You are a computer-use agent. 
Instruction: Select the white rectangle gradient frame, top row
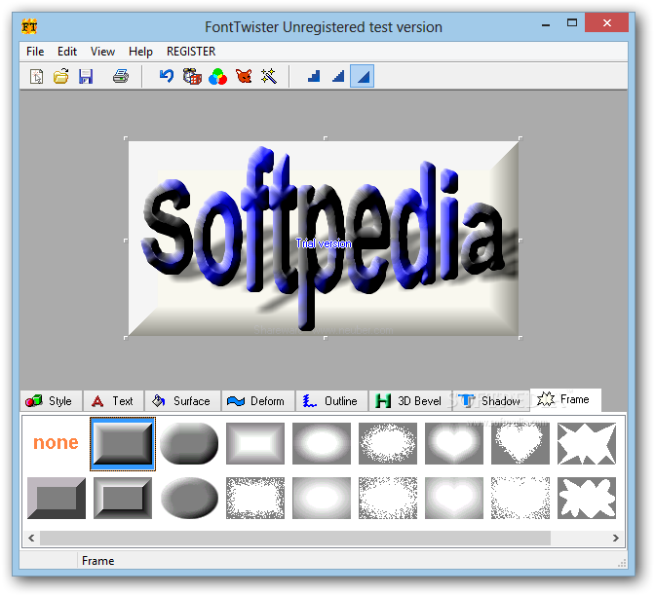coord(255,443)
